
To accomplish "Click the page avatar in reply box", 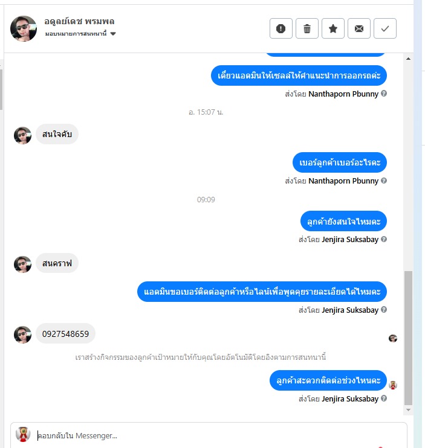I will (x=23, y=435).
